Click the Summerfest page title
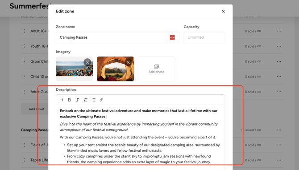The width and height of the screenshot is (299, 170). click(x=30, y=6)
